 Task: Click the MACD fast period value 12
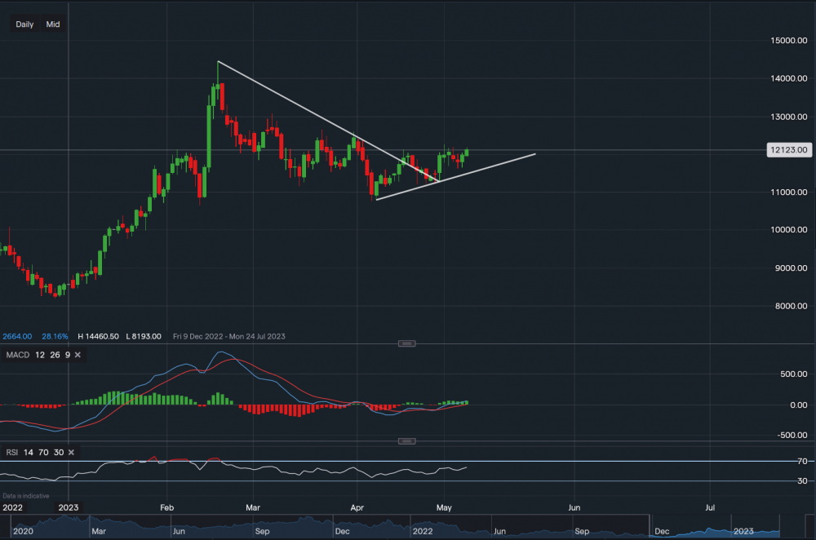click(x=39, y=355)
